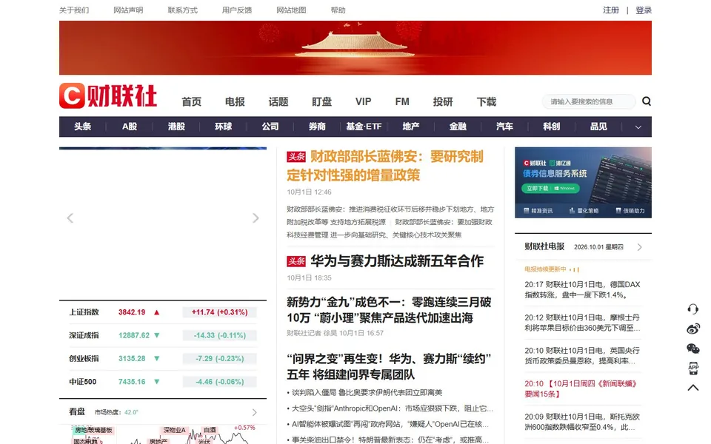Open the 关于我们 link

point(74,10)
